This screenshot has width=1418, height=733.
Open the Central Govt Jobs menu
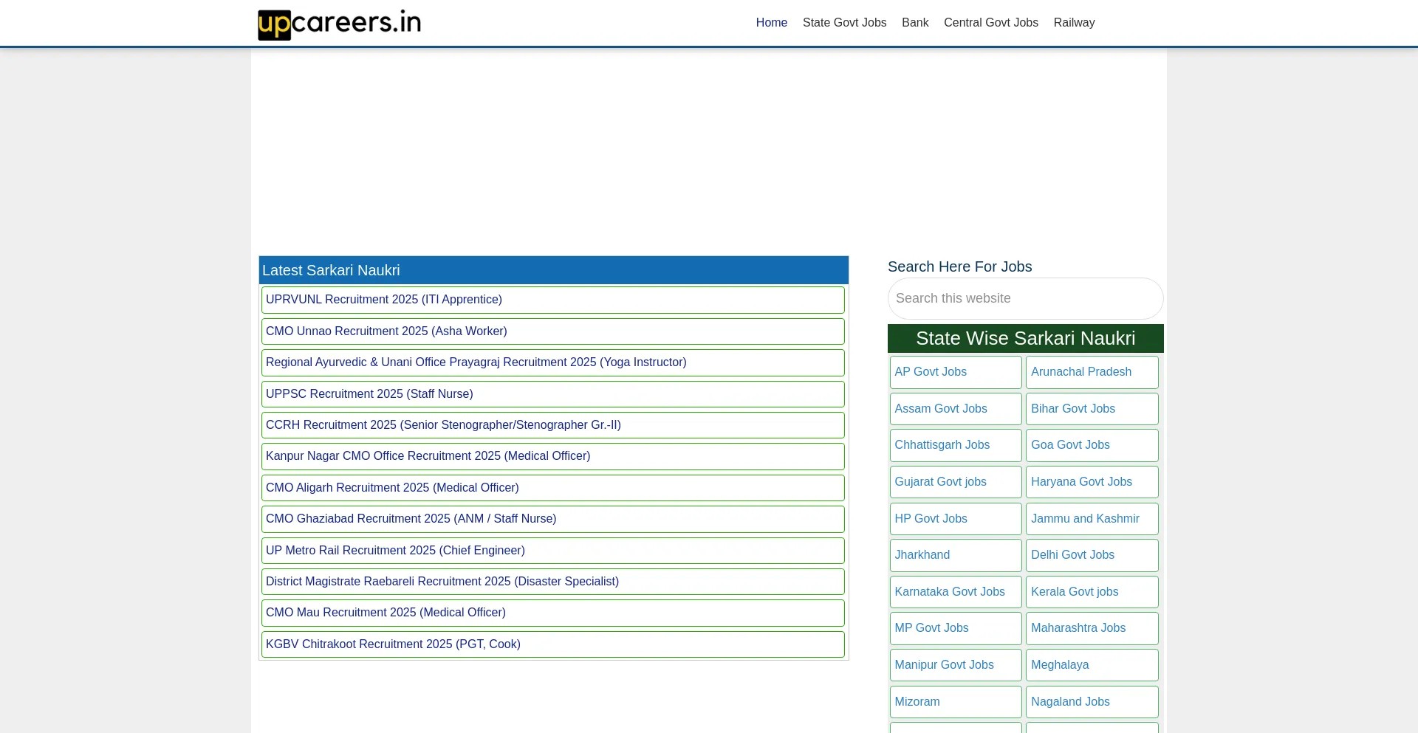[990, 23]
